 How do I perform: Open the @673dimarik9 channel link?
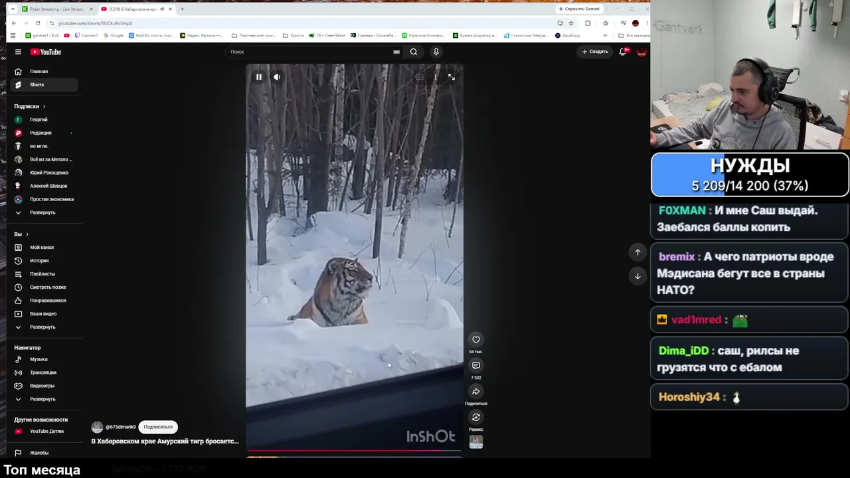[x=121, y=427]
